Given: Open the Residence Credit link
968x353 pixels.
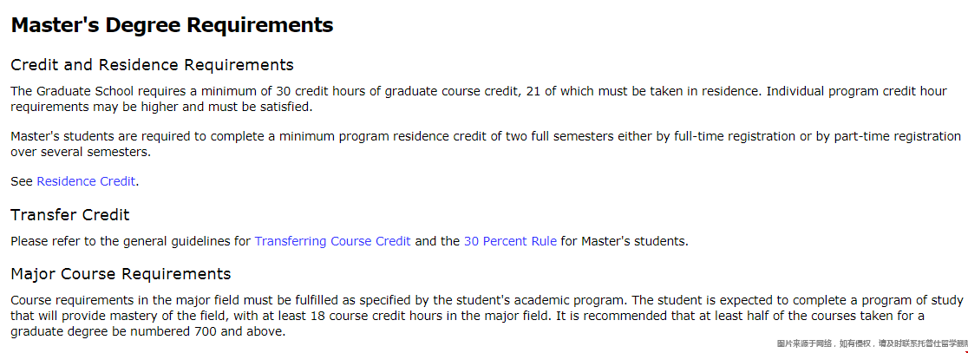Looking at the screenshot, I should pos(86,181).
